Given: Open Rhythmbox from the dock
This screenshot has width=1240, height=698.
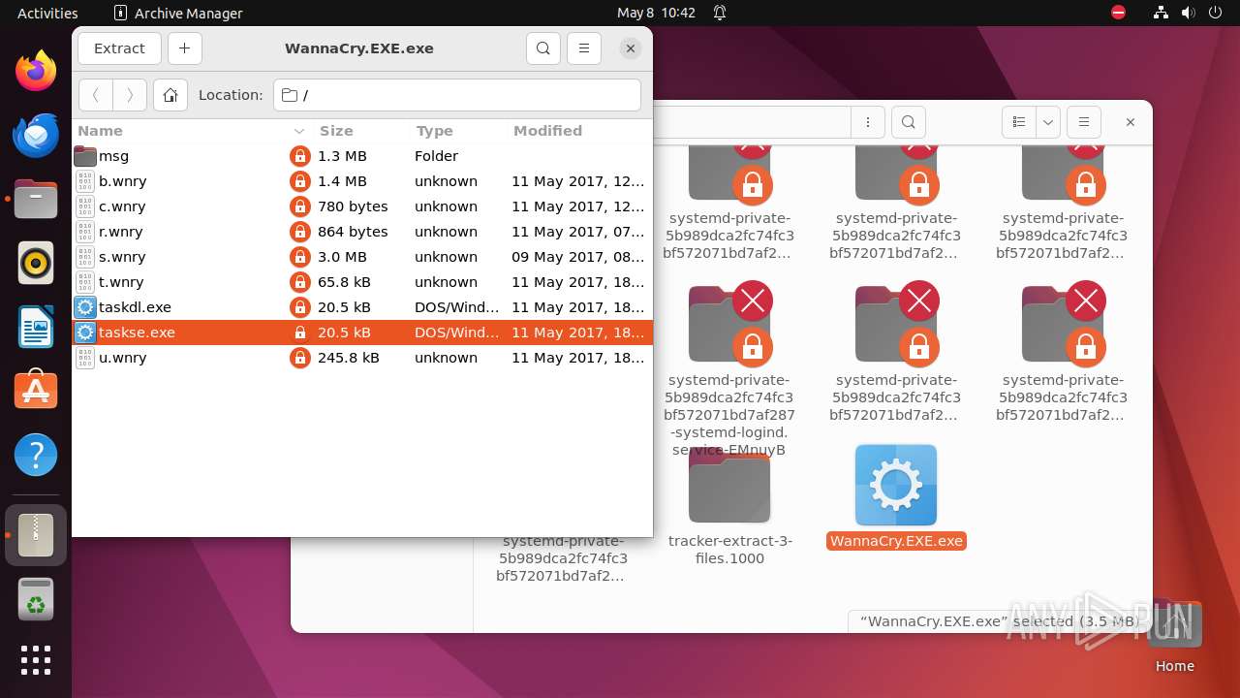Looking at the screenshot, I should click(36, 263).
